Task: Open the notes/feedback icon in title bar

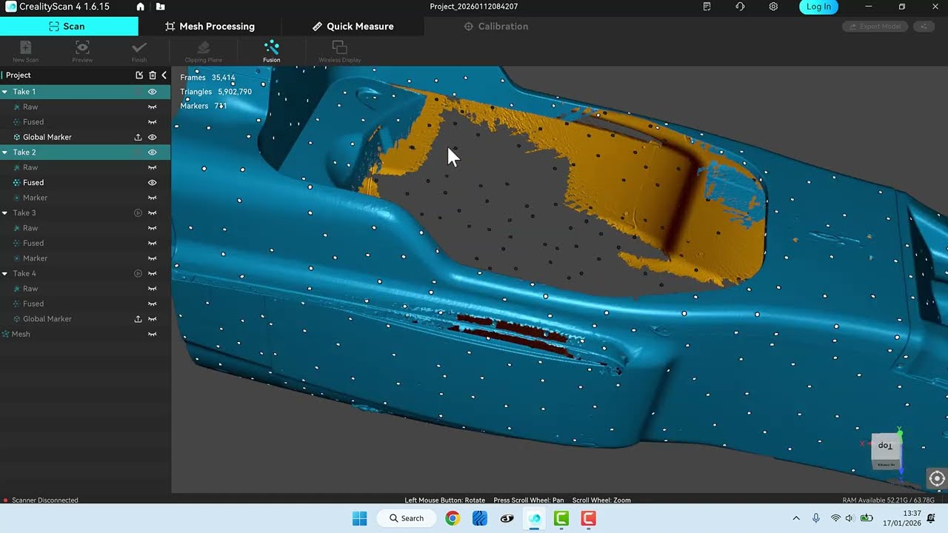Action: click(707, 7)
